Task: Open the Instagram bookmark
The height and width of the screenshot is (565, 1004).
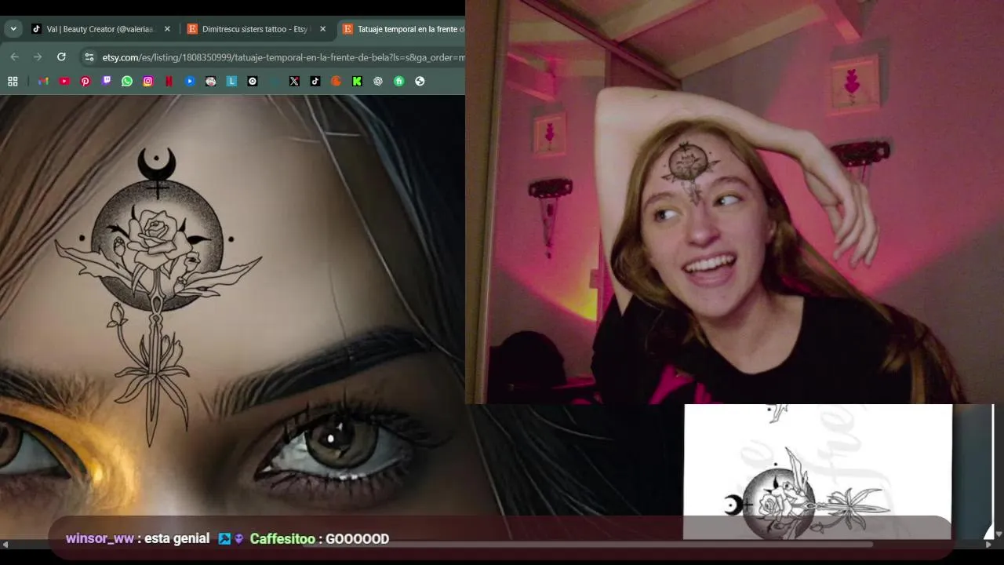Action: tap(147, 81)
